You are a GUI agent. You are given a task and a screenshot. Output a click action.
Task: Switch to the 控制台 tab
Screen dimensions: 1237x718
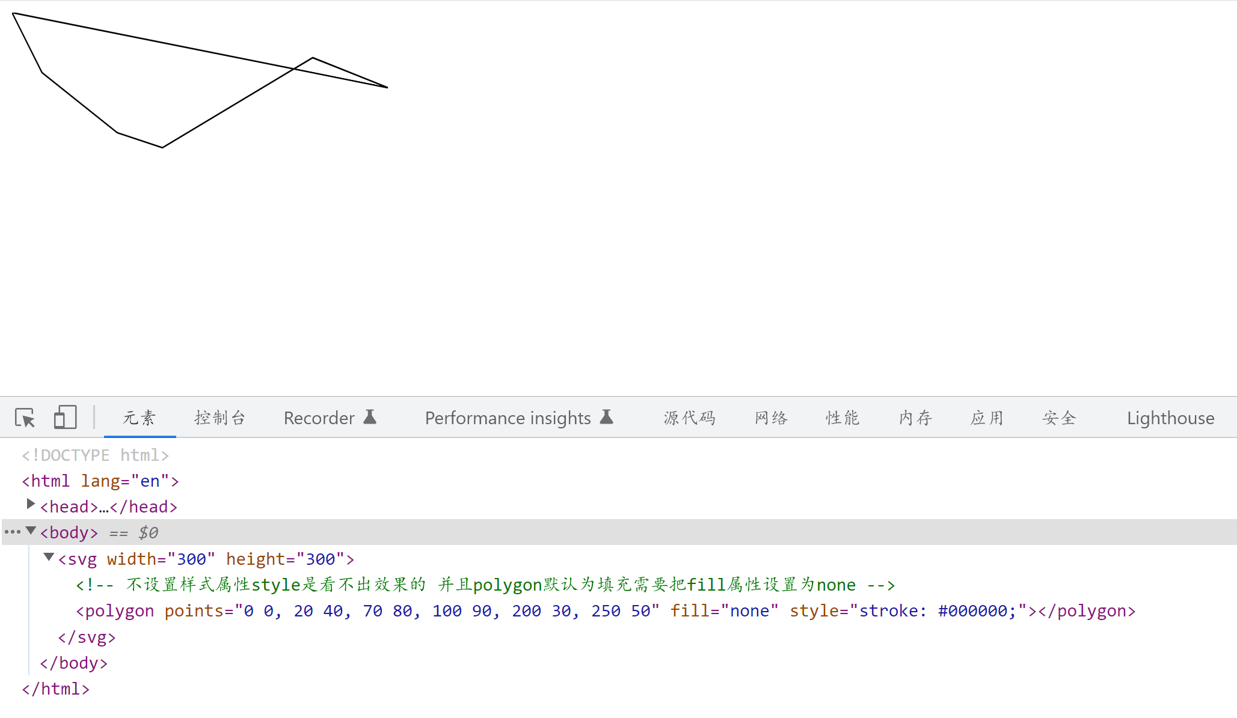tap(220, 418)
